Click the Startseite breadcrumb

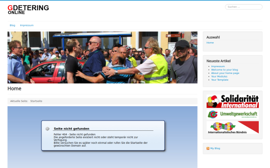36,101
